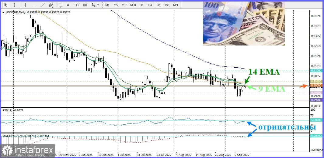The image size is (324, 158).
Task: Select the equidistant channel tool
Action: (x=51, y=5)
